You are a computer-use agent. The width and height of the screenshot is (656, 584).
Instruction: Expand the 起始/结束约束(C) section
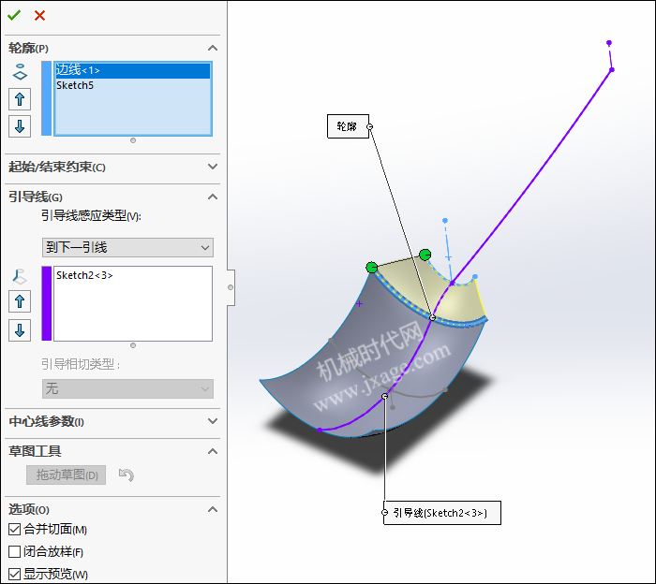click(213, 167)
